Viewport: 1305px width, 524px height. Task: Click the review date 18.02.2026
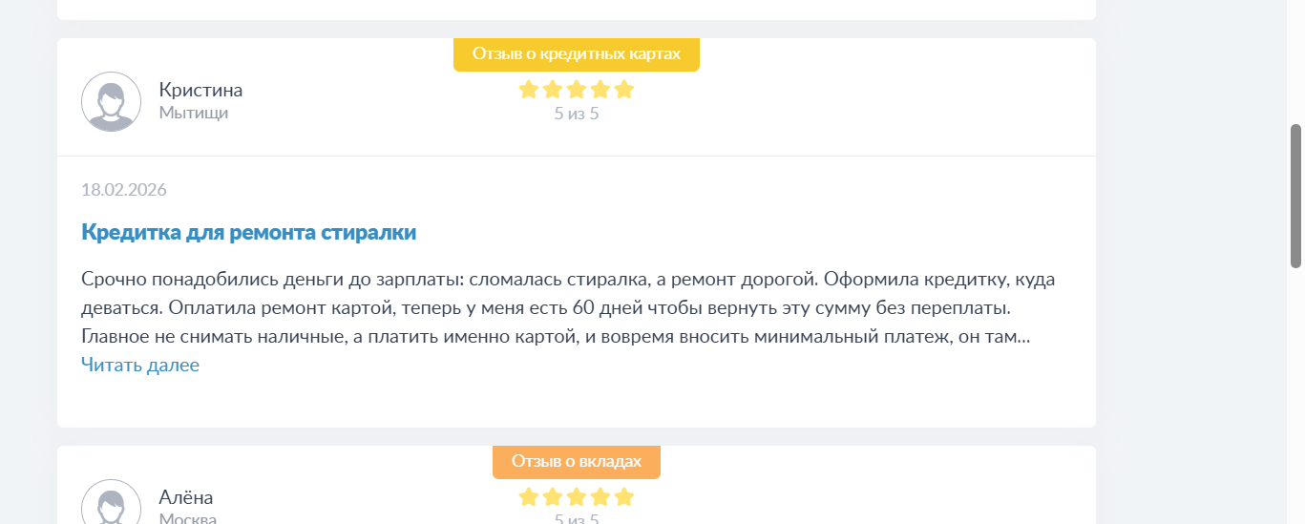(124, 189)
